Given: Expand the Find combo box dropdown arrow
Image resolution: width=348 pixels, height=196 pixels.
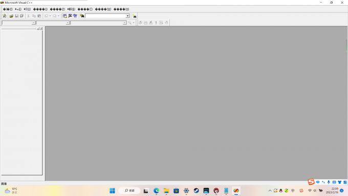Looking at the screenshot, I should 127,16.
